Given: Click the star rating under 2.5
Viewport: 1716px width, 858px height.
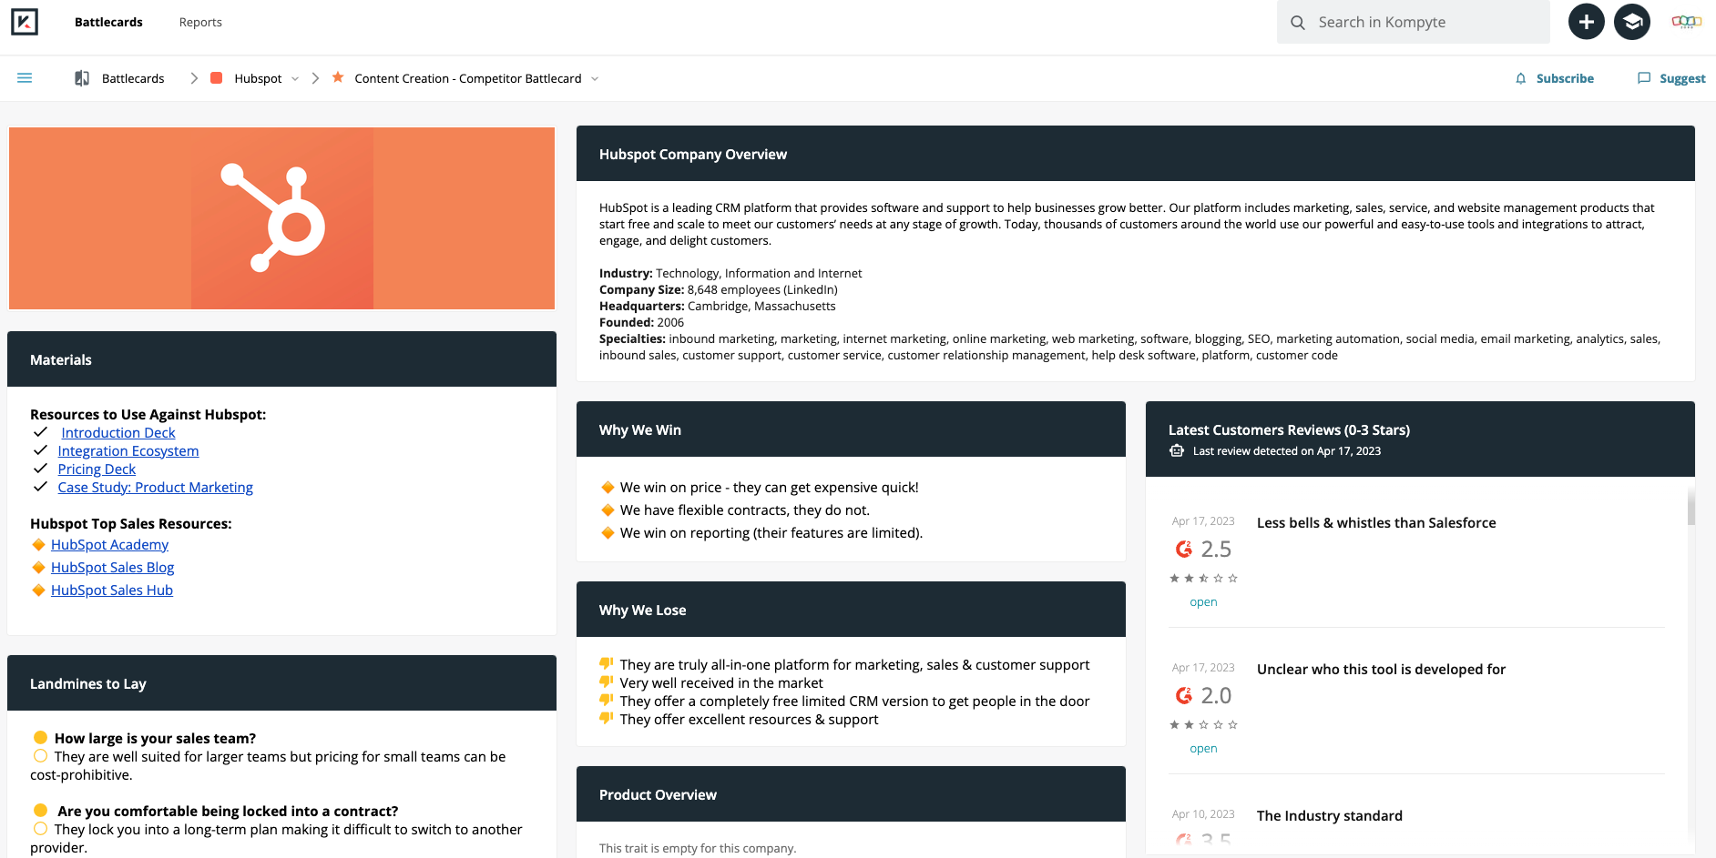Looking at the screenshot, I should (x=1204, y=579).
